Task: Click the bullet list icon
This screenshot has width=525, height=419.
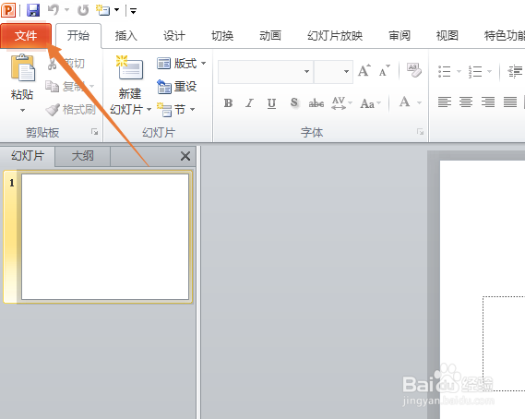Action: tap(445, 71)
